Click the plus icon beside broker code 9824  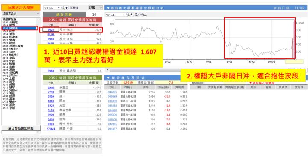[131, 14]
